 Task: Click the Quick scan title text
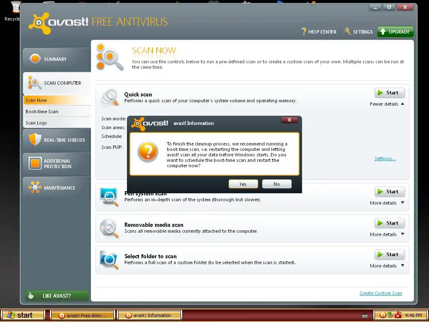(x=138, y=94)
